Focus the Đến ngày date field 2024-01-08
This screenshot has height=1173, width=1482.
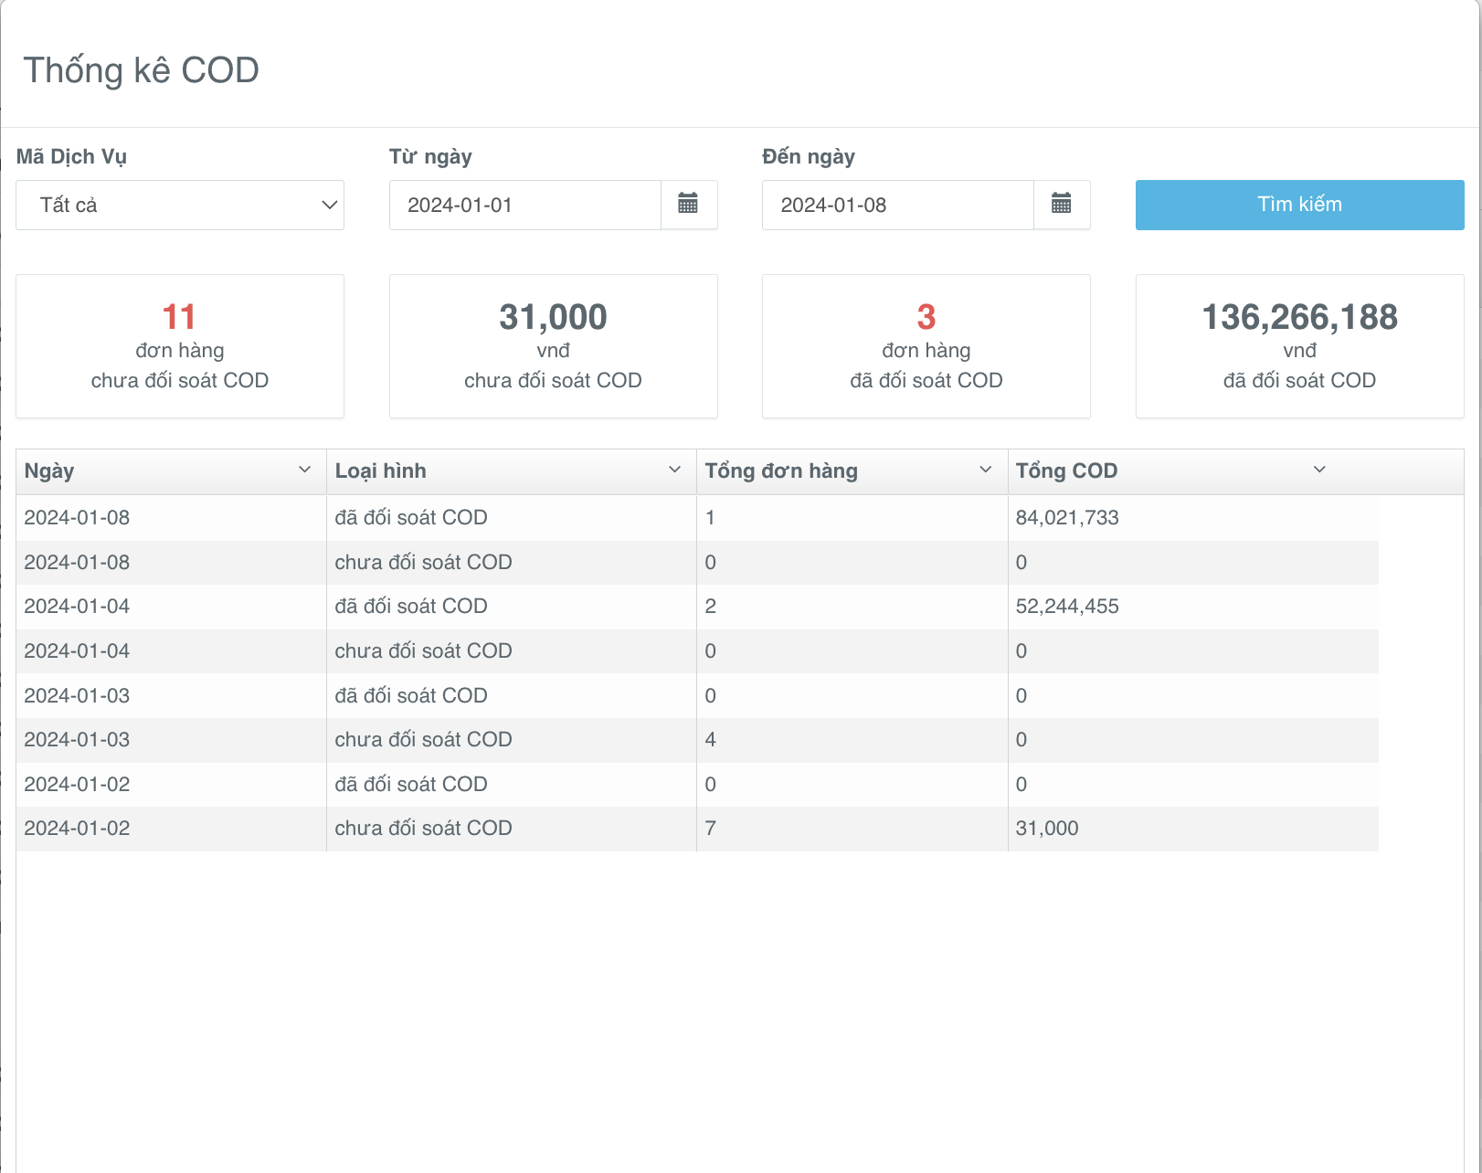point(898,205)
